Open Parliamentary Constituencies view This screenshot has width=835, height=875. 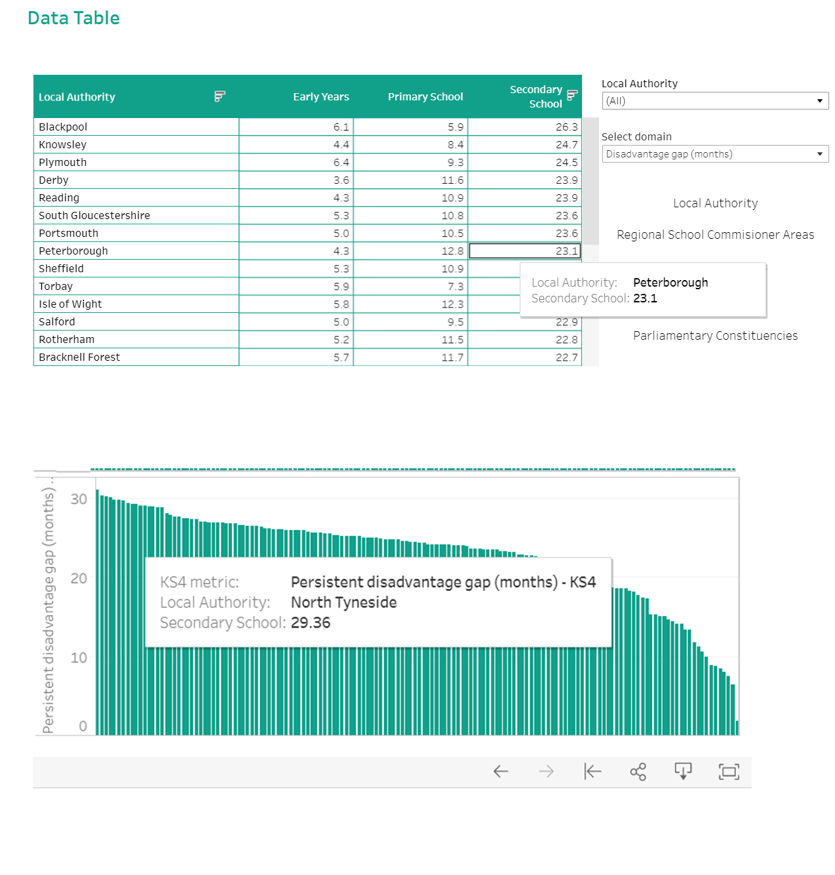[x=715, y=336]
